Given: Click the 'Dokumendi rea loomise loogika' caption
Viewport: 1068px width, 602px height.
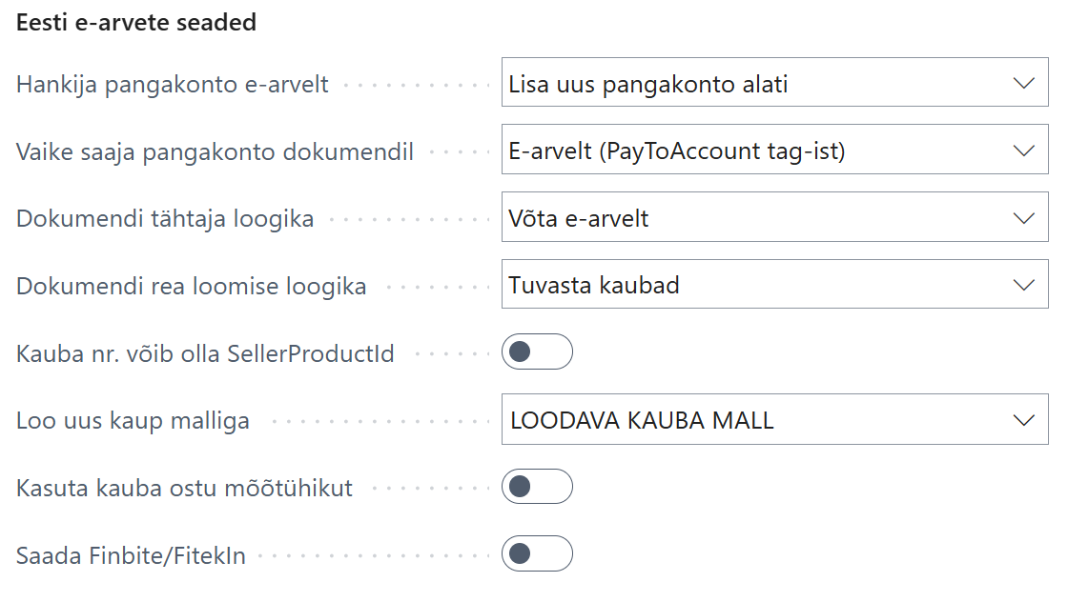Looking at the screenshot, I should click(191, 287).
